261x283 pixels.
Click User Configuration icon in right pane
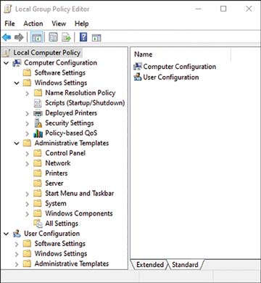coord(138,77)
